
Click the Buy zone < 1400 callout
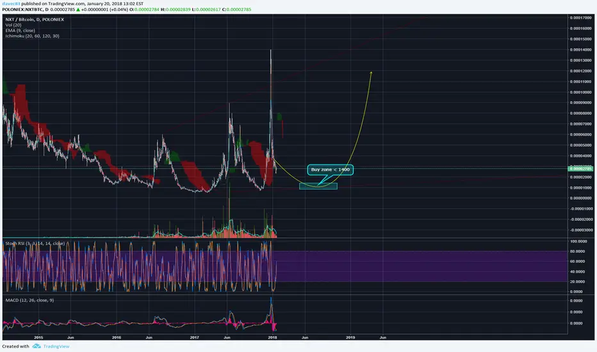[x=330, y=170]
